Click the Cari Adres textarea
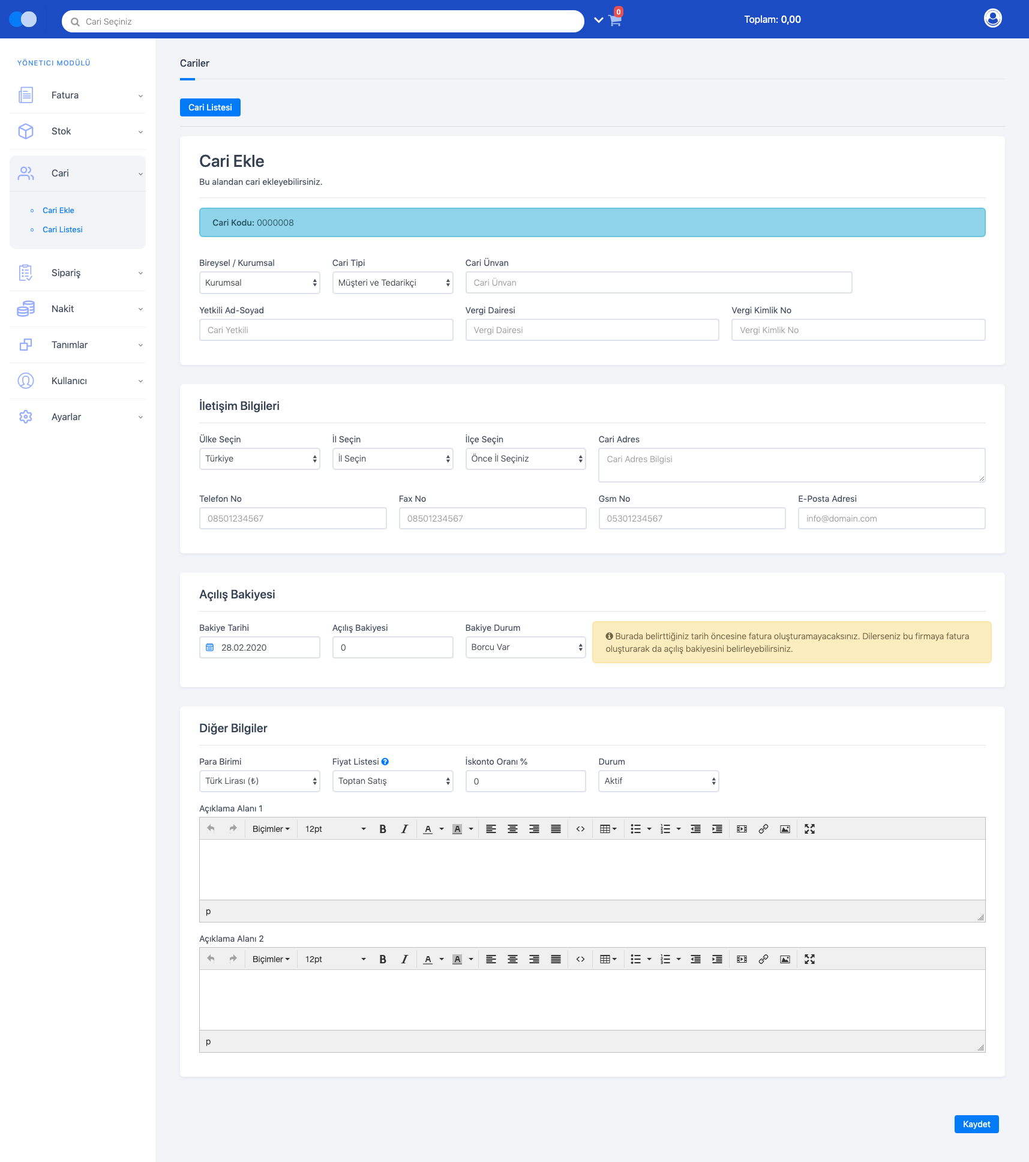The image size is (1029, 1162). [x=791, y=465]
